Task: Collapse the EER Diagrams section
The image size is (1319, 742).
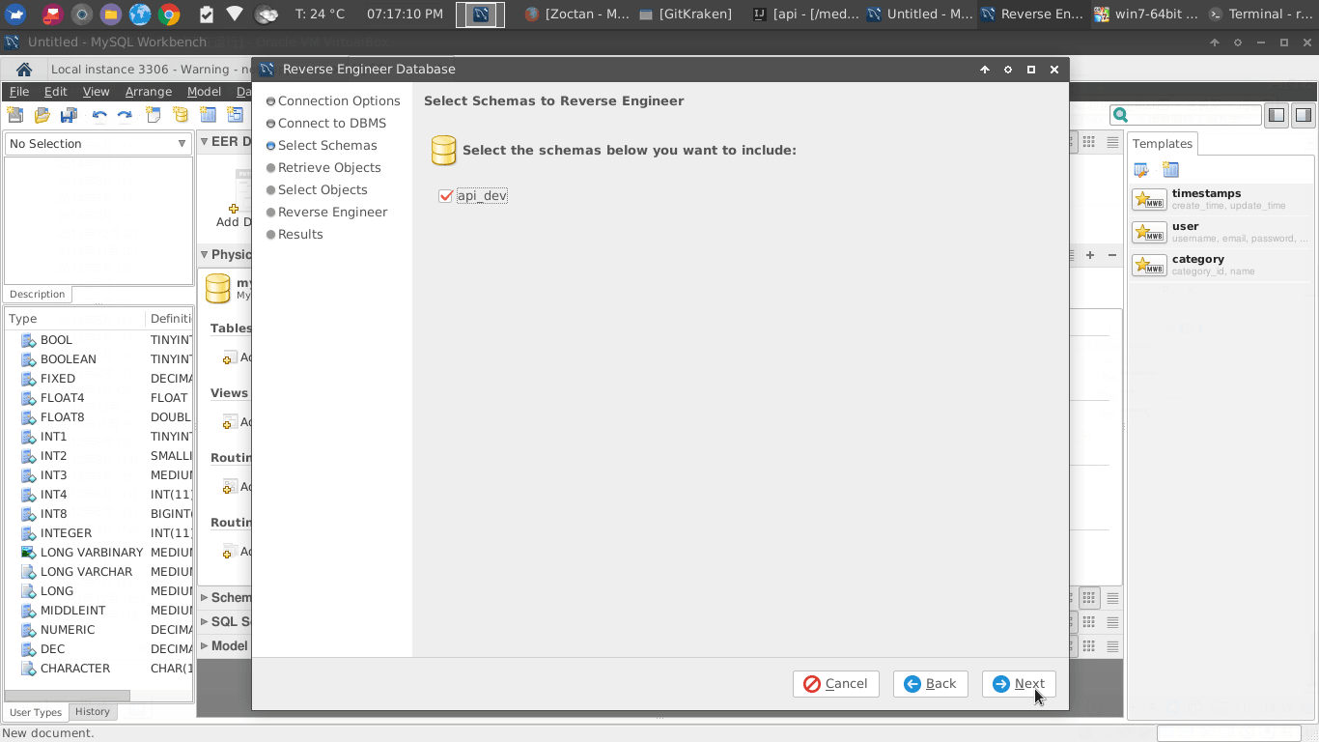Action: [x=204, y=142]
